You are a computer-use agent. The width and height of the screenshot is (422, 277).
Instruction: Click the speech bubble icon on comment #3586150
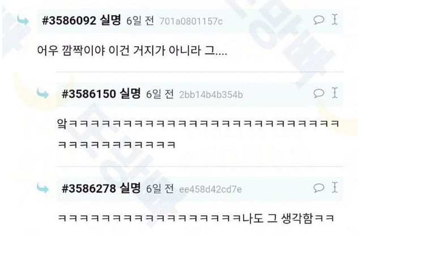(x=319, y=93)
